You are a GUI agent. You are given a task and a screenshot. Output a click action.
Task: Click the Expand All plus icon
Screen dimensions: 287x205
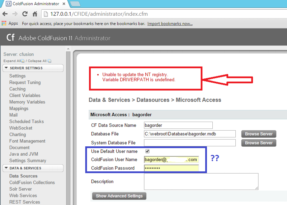[x=23, y=61]
